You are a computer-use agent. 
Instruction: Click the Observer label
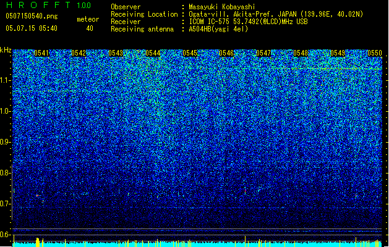click(126, 7)
